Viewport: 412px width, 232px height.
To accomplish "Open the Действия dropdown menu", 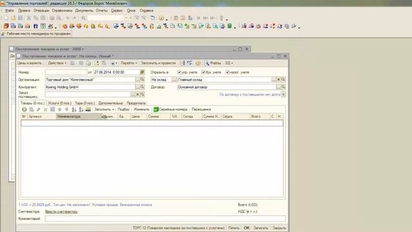I will (x=57, y=63).
